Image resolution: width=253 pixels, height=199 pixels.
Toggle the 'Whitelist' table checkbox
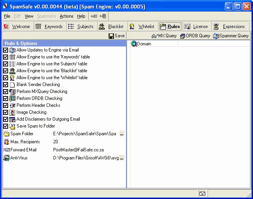point(5,78)
